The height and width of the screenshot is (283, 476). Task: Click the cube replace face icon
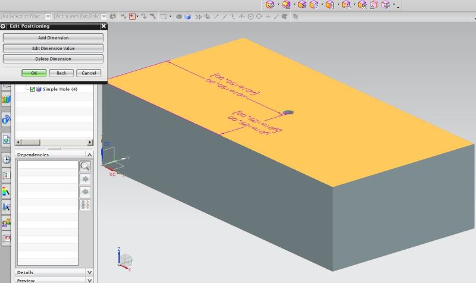tap(314, 5)
